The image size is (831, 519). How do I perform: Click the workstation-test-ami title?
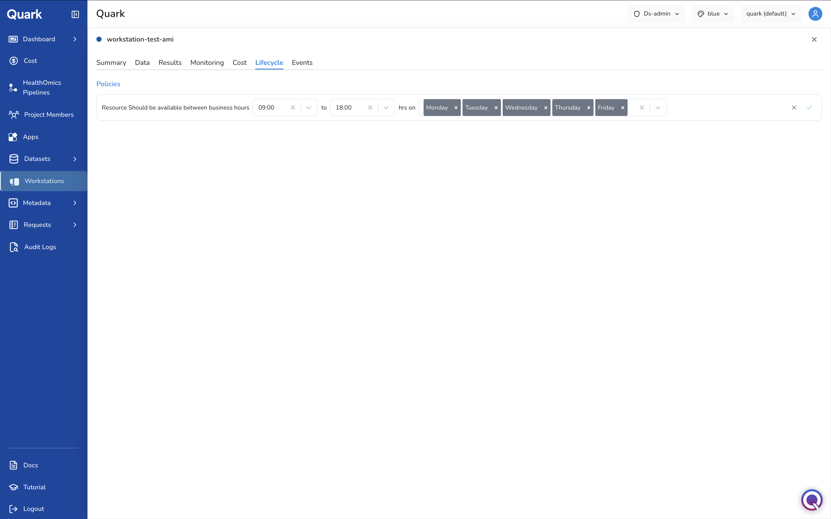coord(140,39)
